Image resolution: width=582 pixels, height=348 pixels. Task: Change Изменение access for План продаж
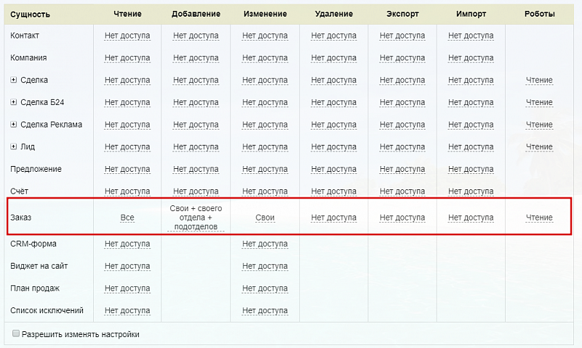tap(265, 288)
